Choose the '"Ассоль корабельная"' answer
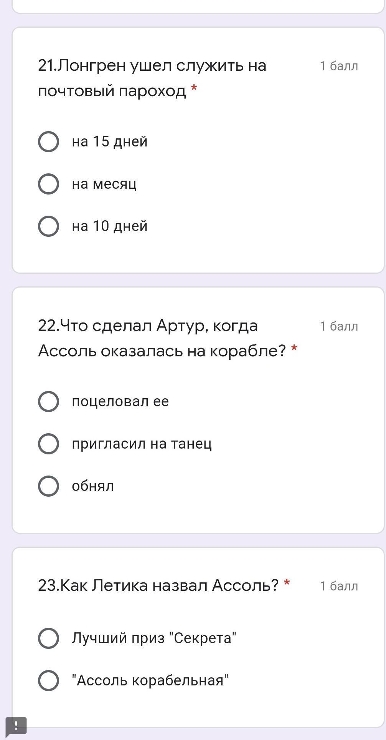 (x=49, y=680)
